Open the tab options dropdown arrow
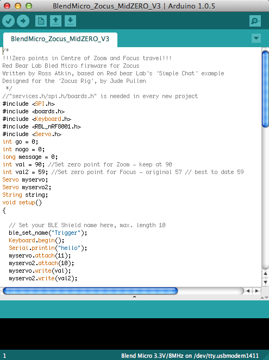This screenshot has width=269, height=360. pos(256,38)
